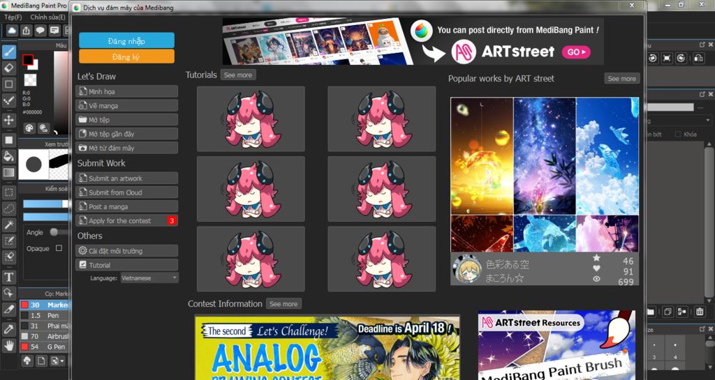Select the Operation tool
This screenshot has width=715, height=380.
(9, 293)
